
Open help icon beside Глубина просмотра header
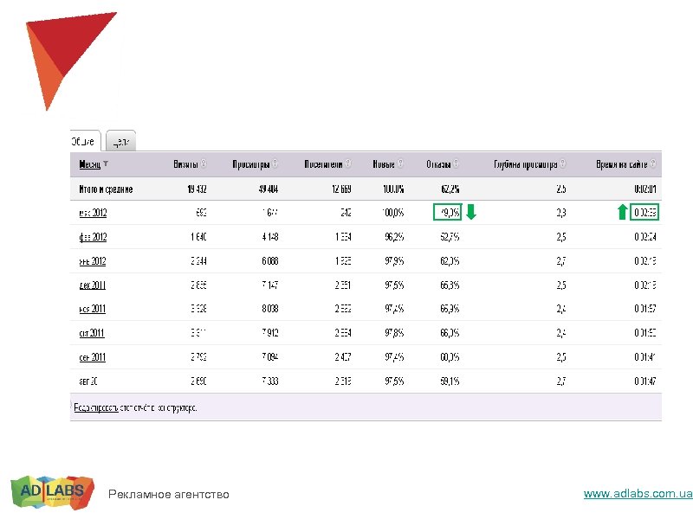[562, 163]
